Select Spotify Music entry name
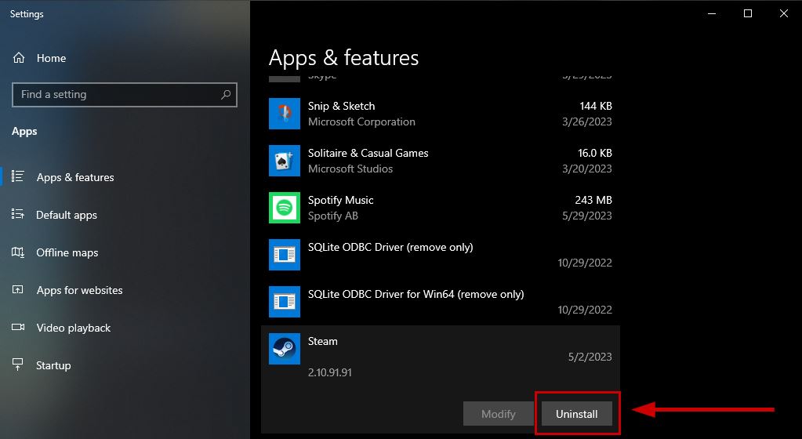Screen dimensions: 802x439 [341, 200]
